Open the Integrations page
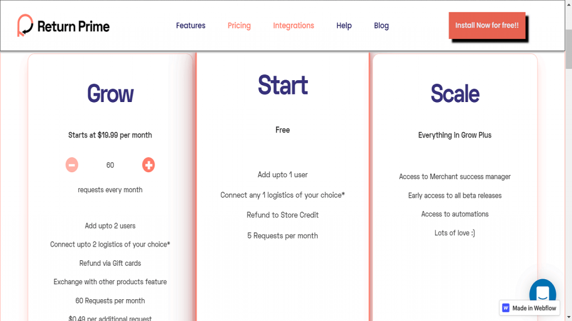This screenshot has width=572, height=321. [x=293, y=25]
